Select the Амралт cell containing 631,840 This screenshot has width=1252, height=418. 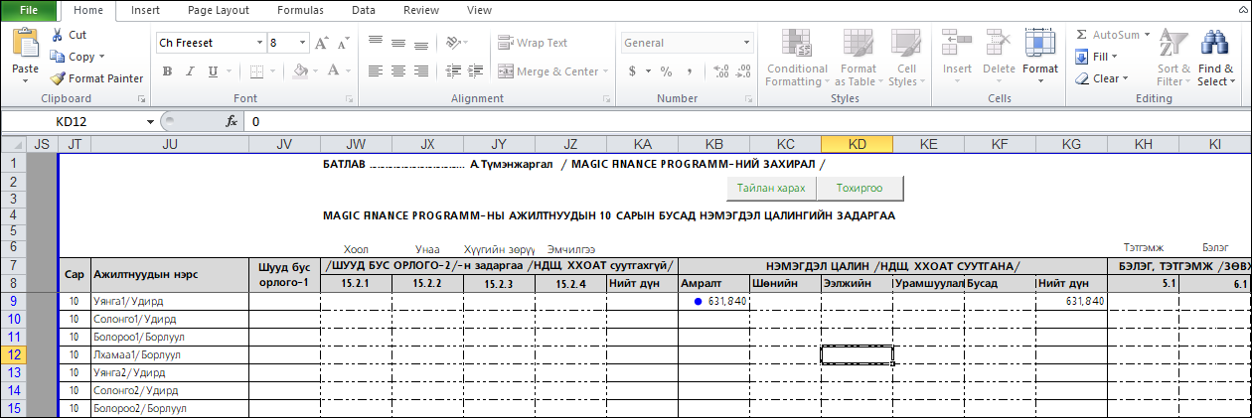tap(713, 301)
